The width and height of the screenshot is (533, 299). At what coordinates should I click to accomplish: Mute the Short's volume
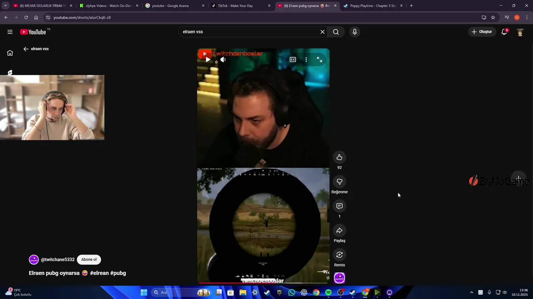coord(223,60)
